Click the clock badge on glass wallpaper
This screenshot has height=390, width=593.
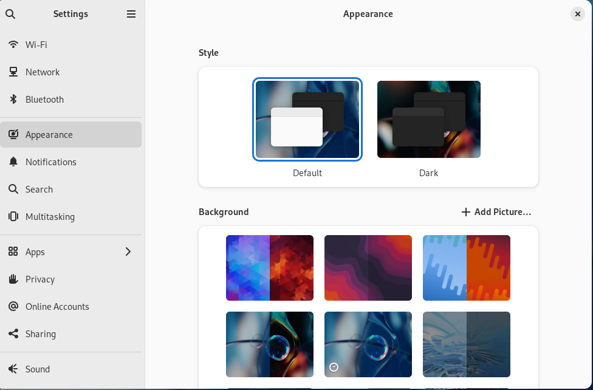pos(334,367)
